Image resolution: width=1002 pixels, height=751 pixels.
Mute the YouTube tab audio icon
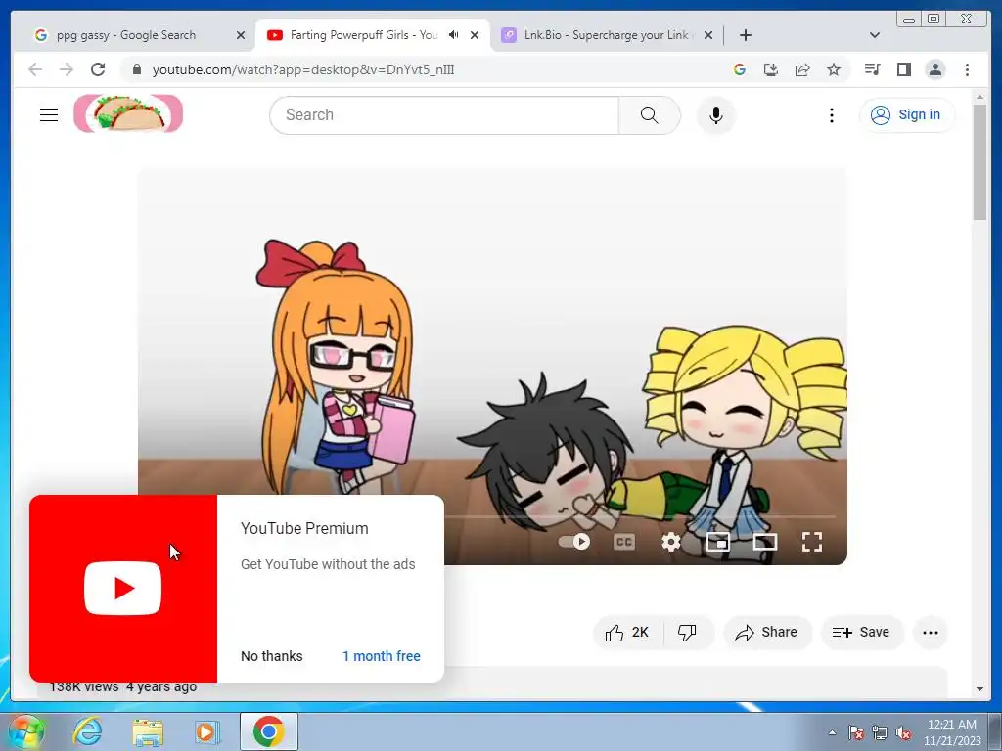pos(454,35)
